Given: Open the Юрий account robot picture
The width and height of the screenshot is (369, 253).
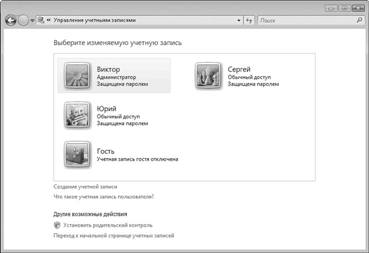Looking at the screenshot, I should coord(77,114).
